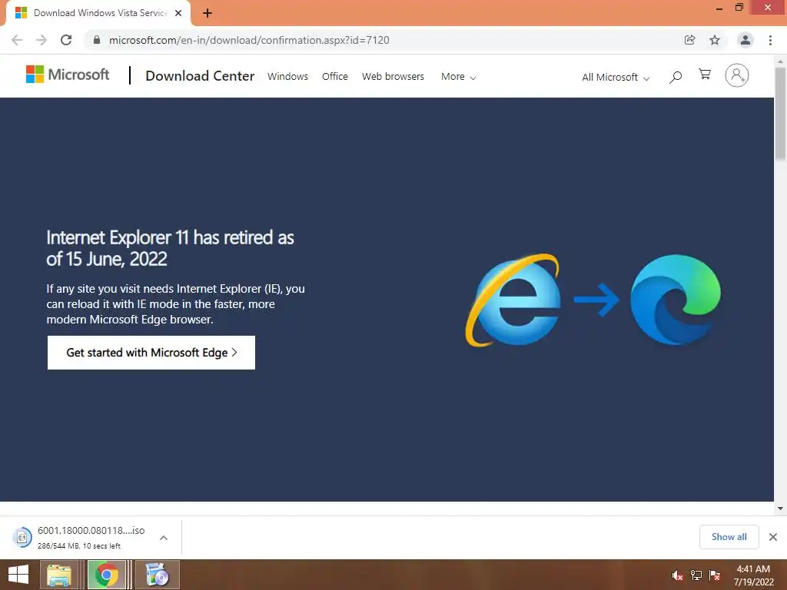Restore down the Chrome window
787x590 pixels.
[x=739, y=8]
